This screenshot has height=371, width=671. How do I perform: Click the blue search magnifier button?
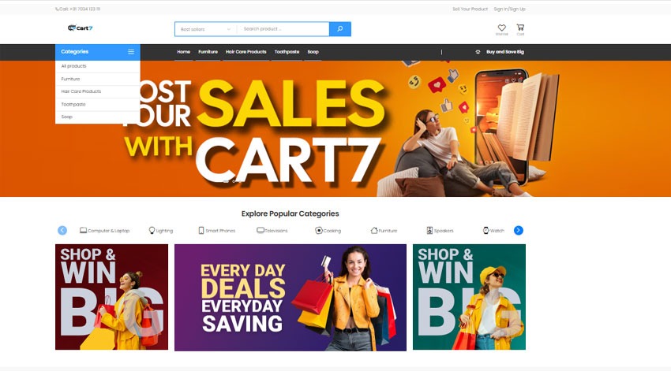click(339, 29)
